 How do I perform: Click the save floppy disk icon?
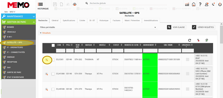pyautogui.click(x=55, y=4)
